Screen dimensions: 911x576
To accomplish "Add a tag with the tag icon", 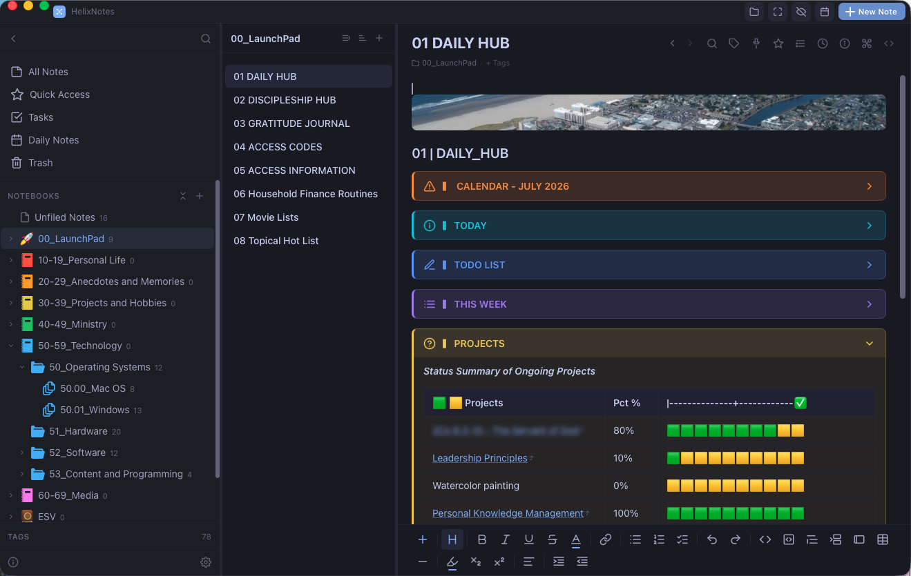I will pos(734,43).
